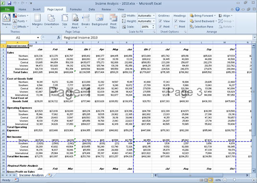Open the Margins options
Screen dimensions: 257x183
point(37,21)
